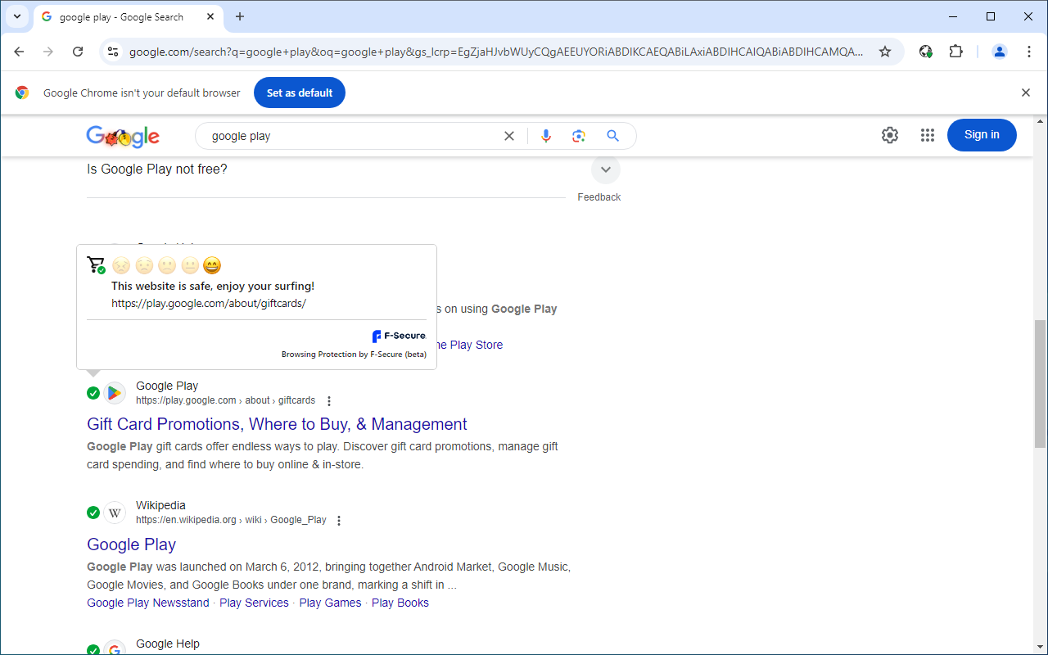Screen dimensions: 1048x655
Task: Reload the current page
Action: (78, 52)
